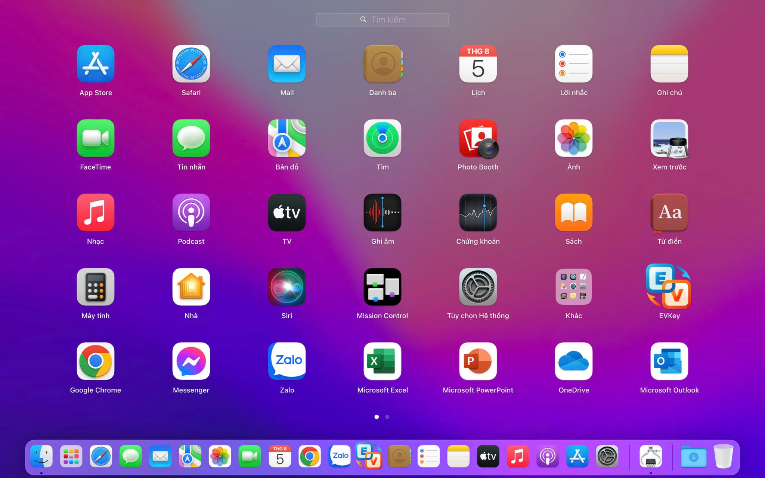This screenshot has height=478, width=765.
Task: Open System Information in the Dock
Action: click(651, 456)
